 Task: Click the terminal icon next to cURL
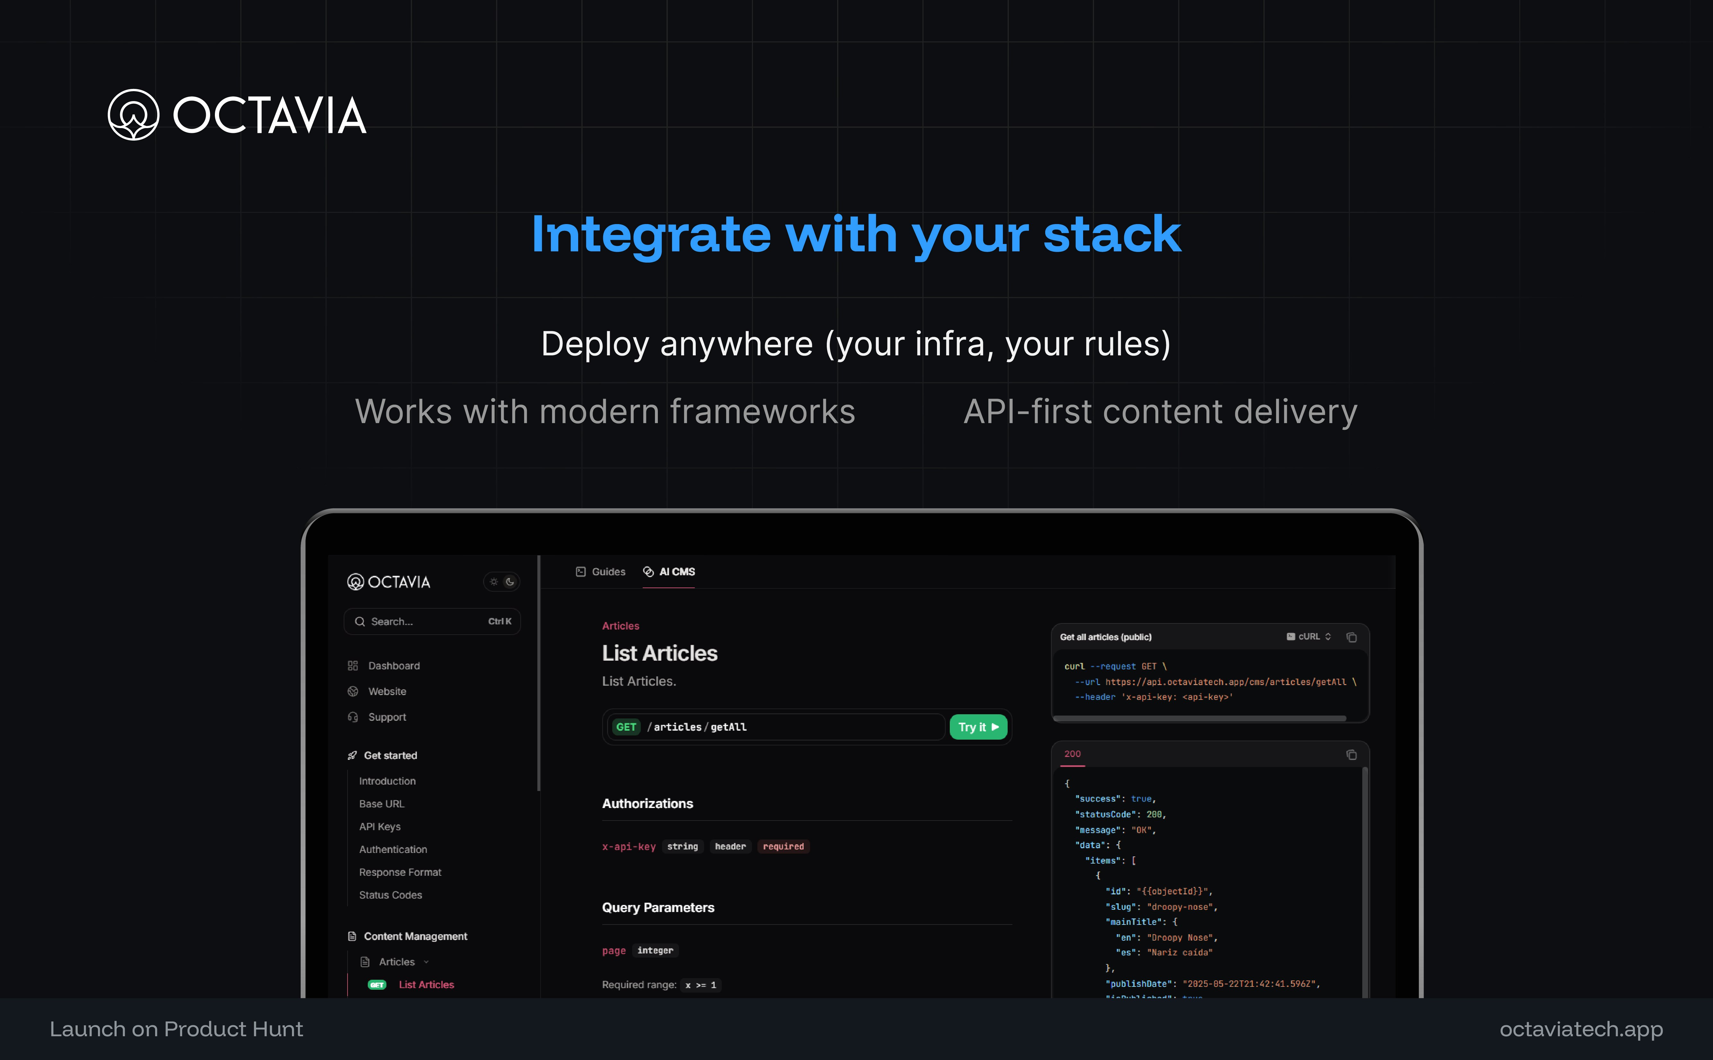click(x=1291, y=637)
